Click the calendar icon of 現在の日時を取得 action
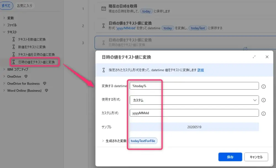 click(x=104, y=9)
